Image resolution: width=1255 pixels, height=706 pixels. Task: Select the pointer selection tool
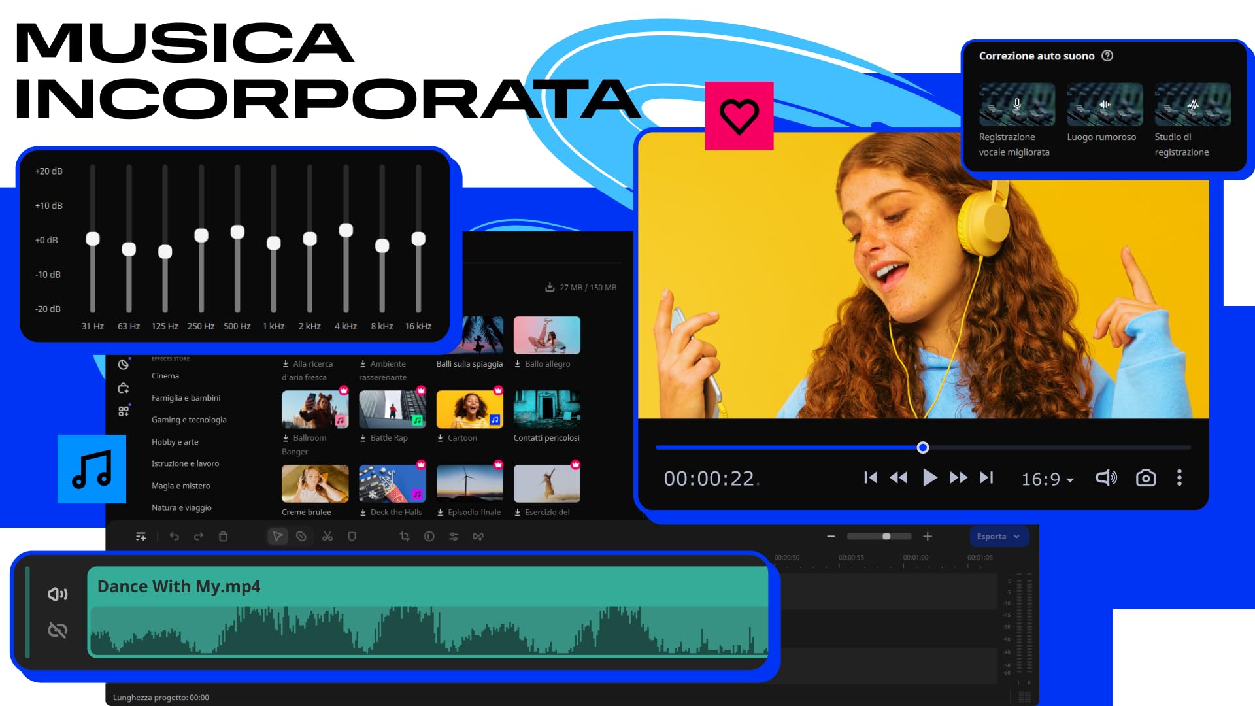click(277, 537)
